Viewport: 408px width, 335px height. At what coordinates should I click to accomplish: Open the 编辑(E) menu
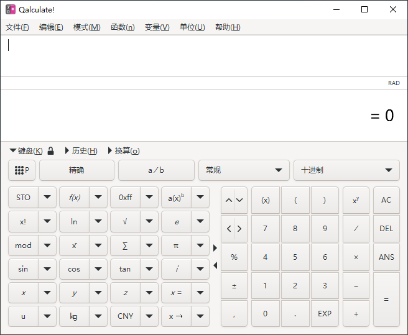51,27
